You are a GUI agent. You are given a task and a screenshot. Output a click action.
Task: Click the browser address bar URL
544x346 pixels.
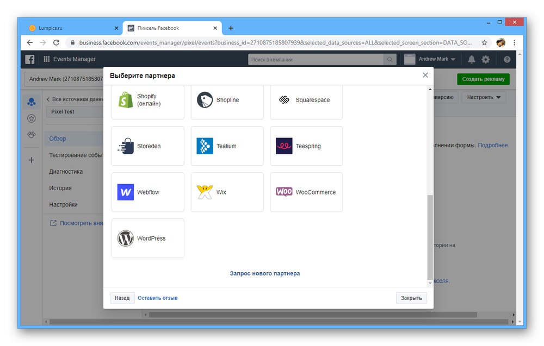(x=275, y=42)
